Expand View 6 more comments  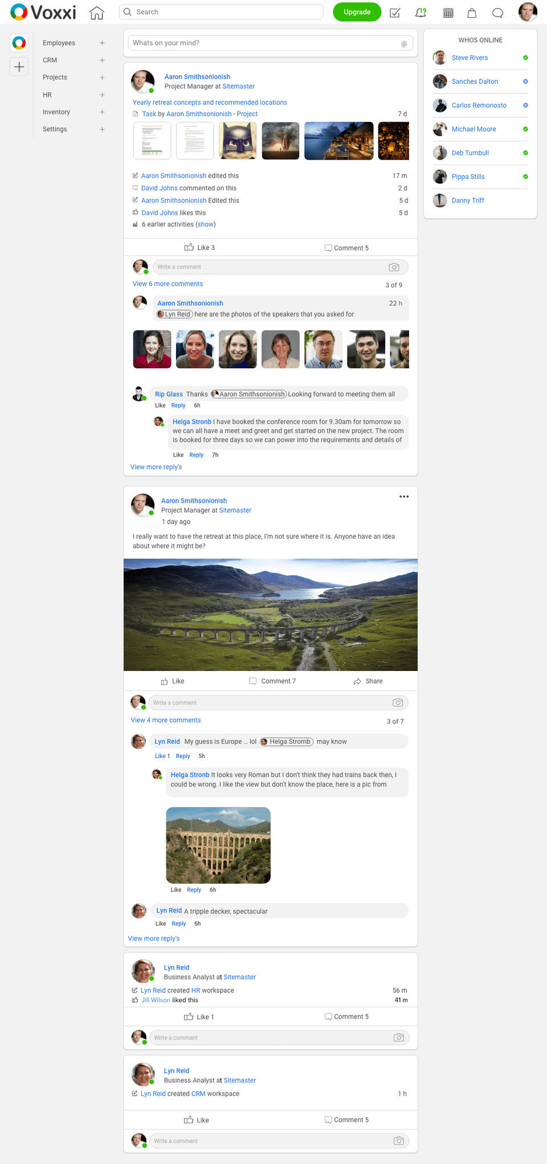[168, 284]
